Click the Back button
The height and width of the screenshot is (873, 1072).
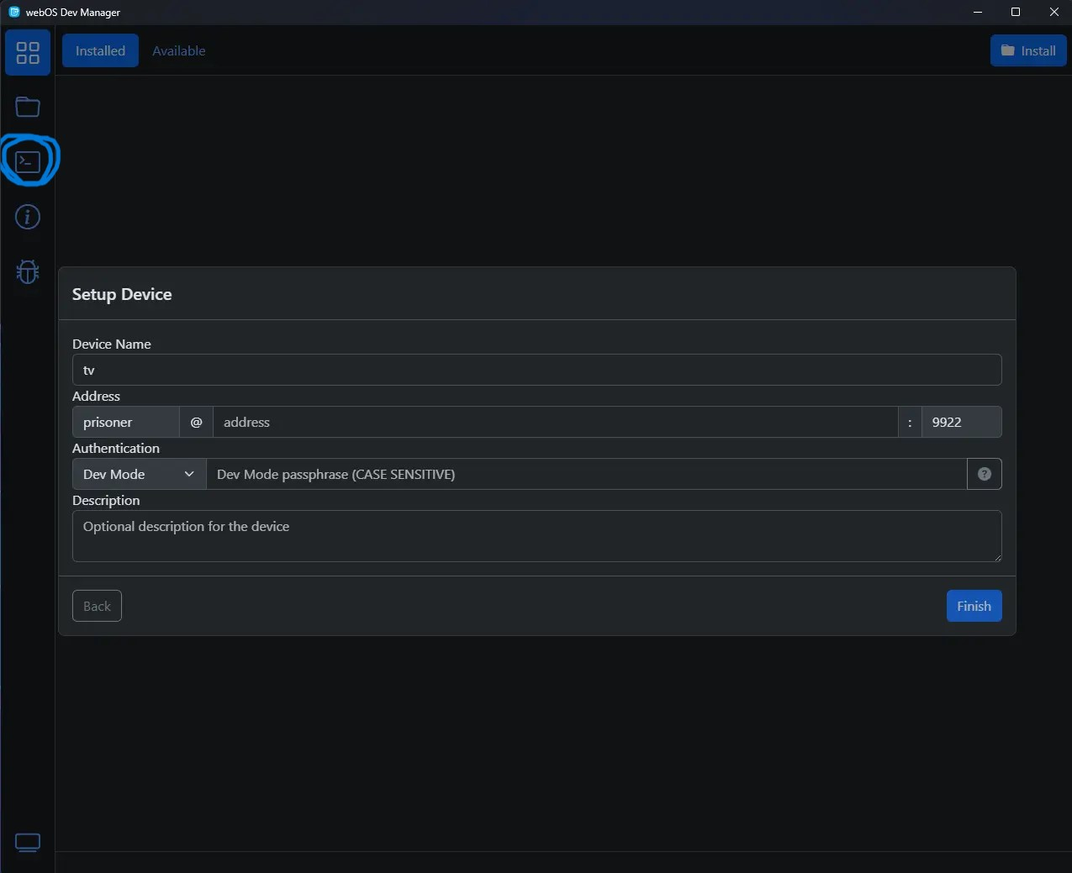97,606
